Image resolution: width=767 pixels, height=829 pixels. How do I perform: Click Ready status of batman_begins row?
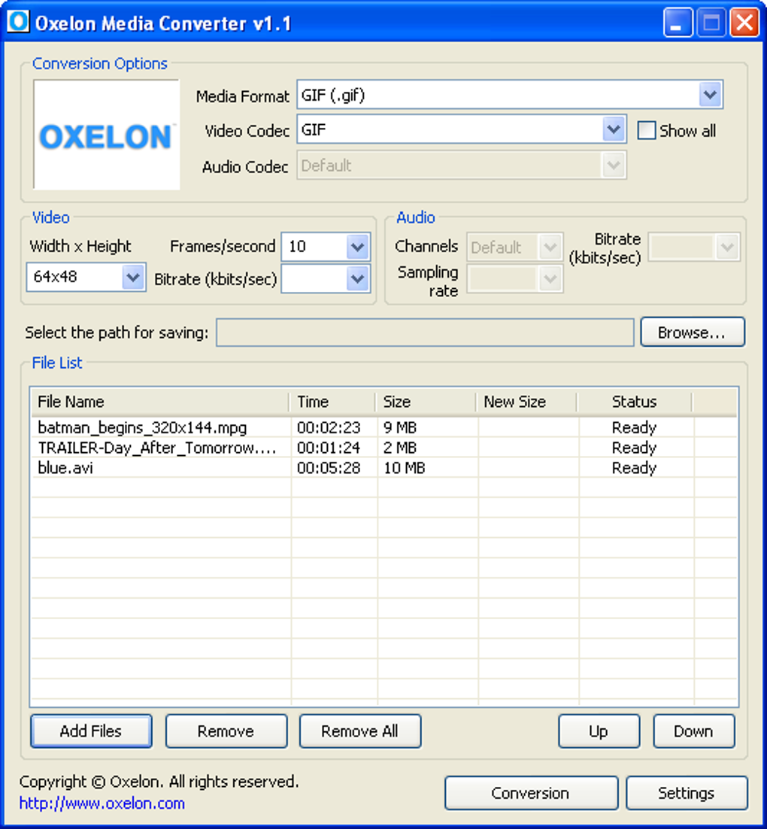tap(635, 428)
